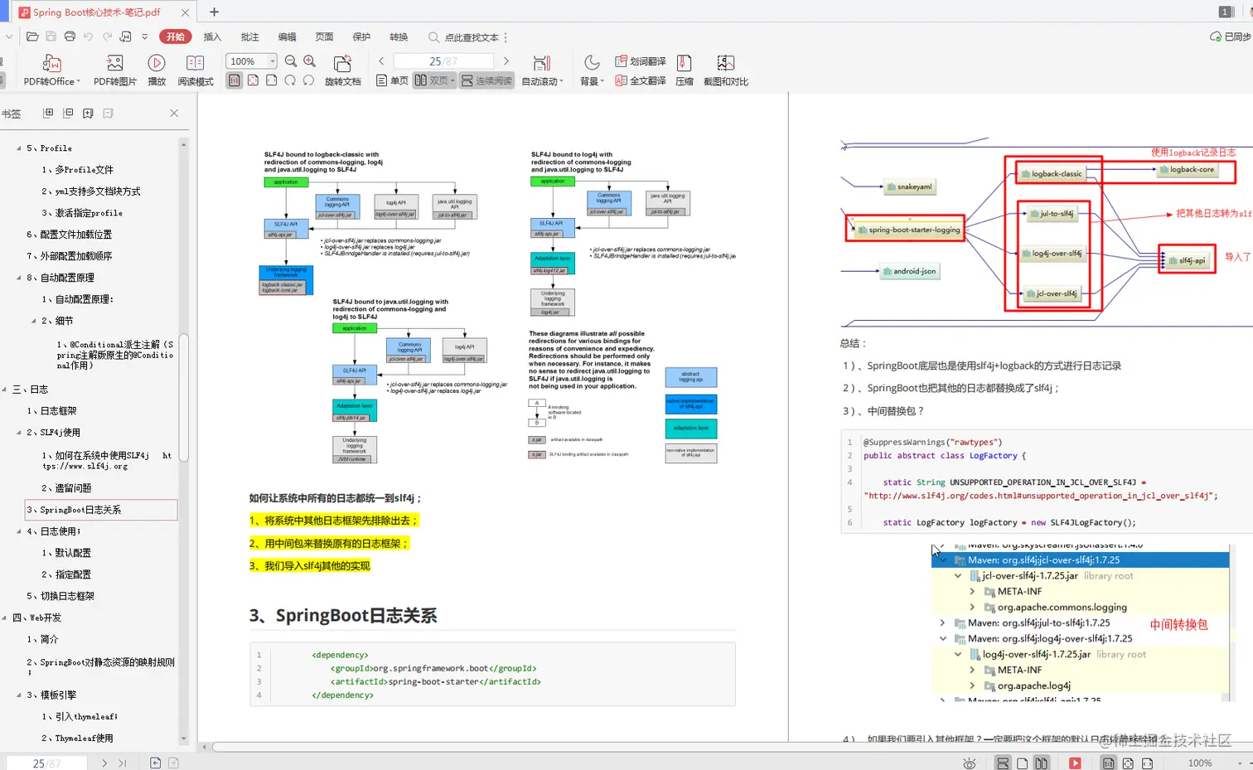The width and height of the screenshot is (1253, 770).
Task: Enter 阅读模式 reading mode
Action: click(195, 70)
